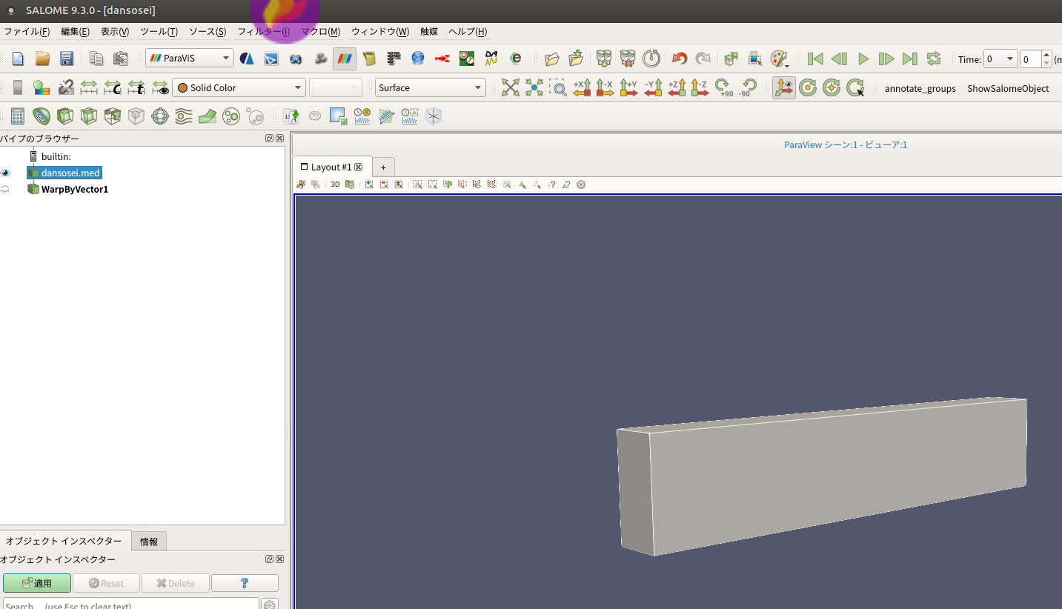Image resolution: width=1062 pixels, height=609 pixels.
Task: Toggle the 3D interaction mode button
Action: (x=335, y=184)
